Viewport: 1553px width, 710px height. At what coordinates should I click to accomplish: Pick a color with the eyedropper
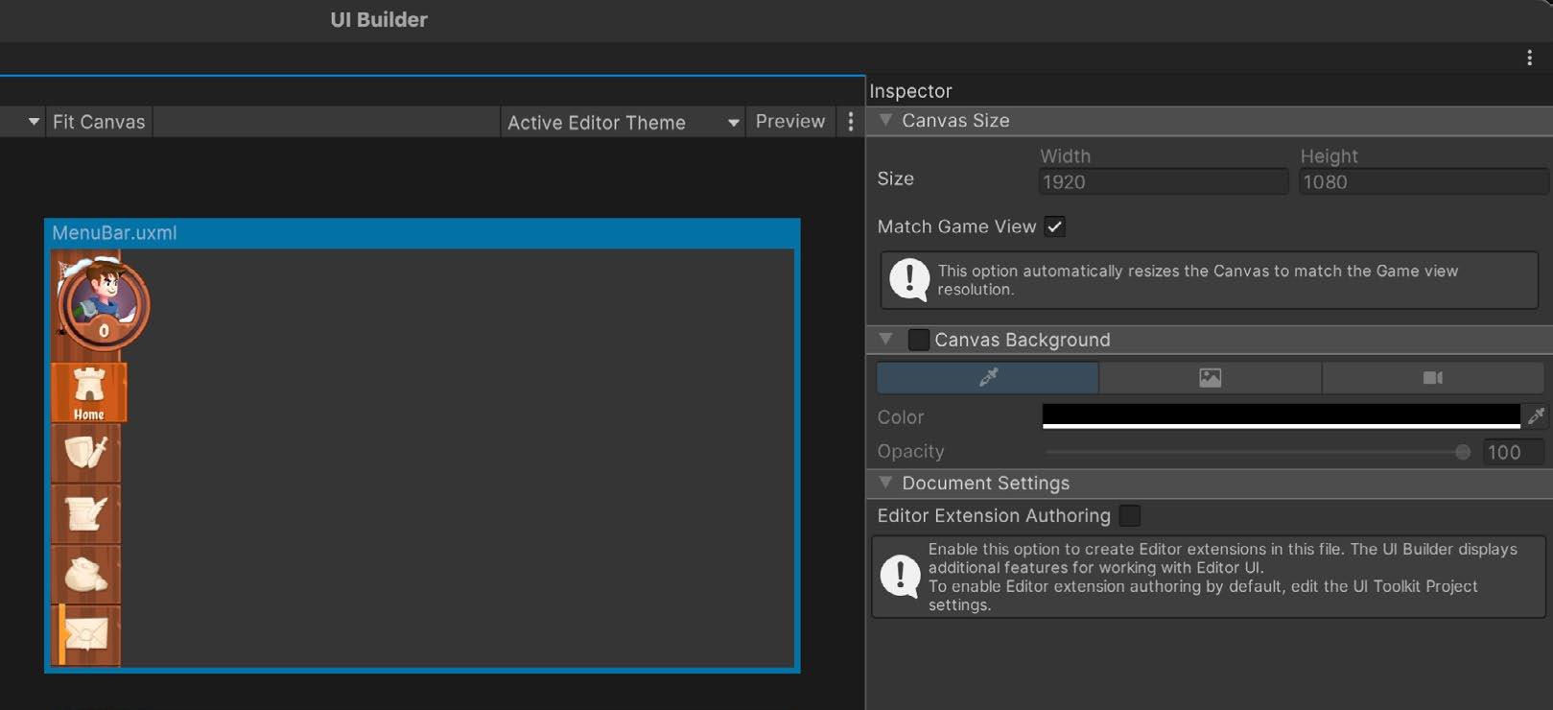(x=1537, y=415)
